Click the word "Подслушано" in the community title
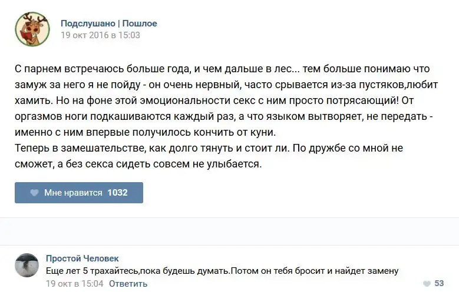Screen dimensions: 459x292 (x=88, y=24)
